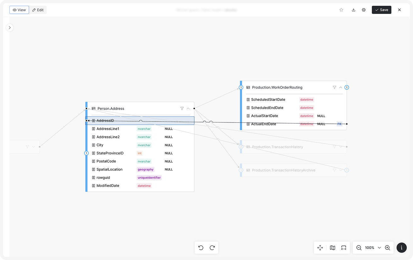Collapse the Person.Address table
This screenshot has width=413, height=260.
point(188,108)
